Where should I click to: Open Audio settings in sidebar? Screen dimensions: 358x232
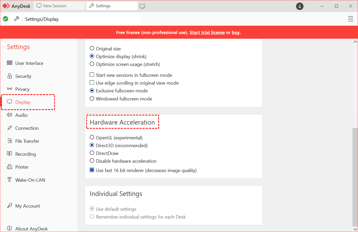coord(21,115)
